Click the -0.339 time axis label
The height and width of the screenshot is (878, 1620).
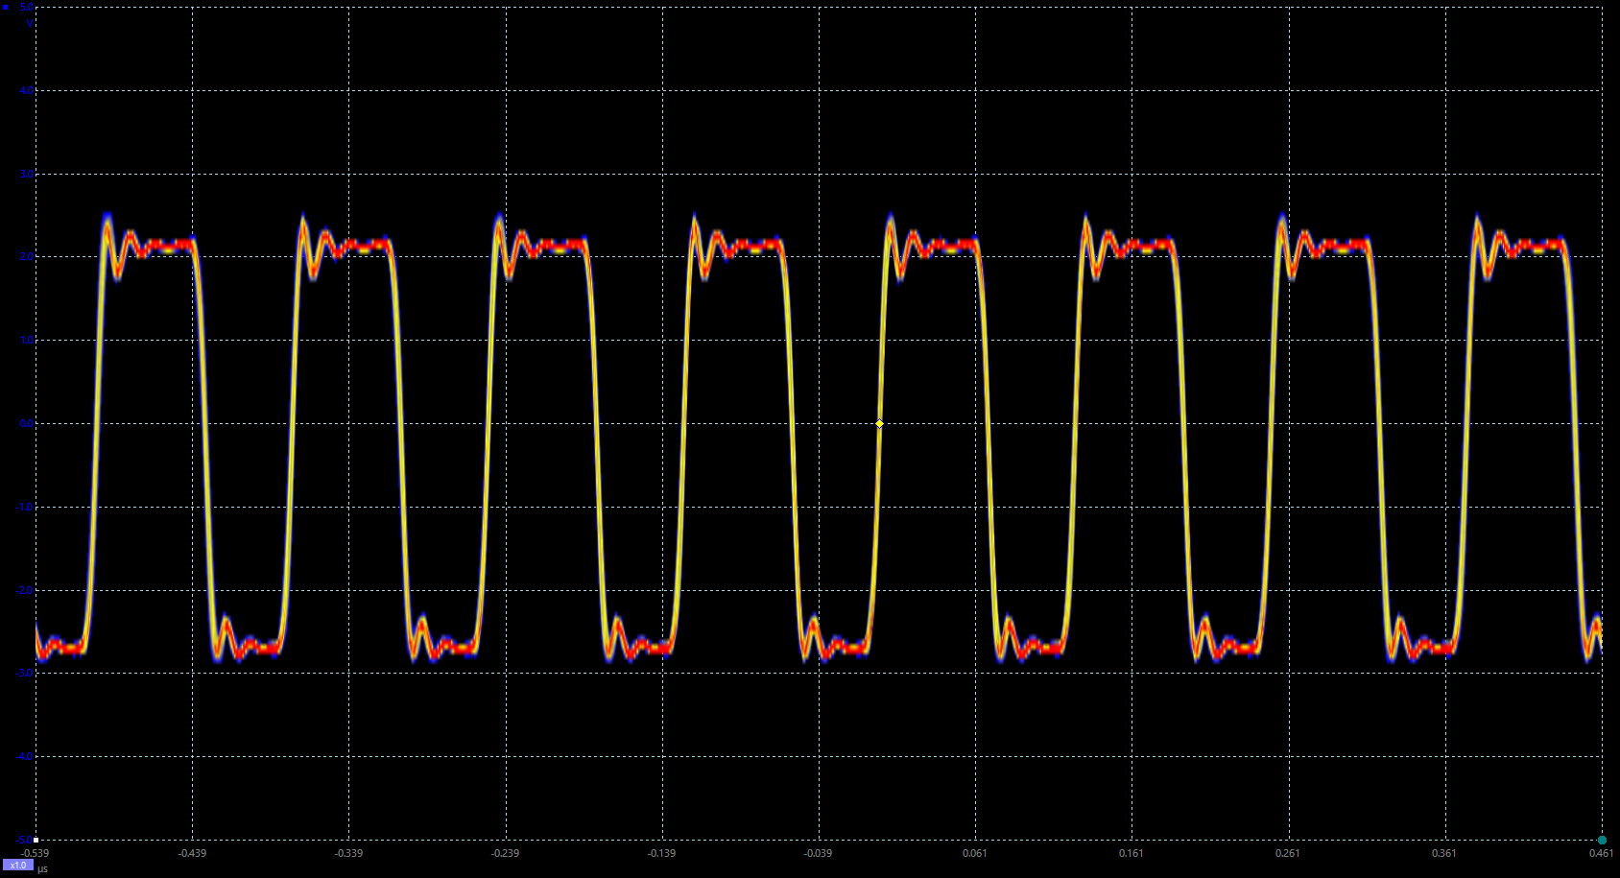(348, 853)
